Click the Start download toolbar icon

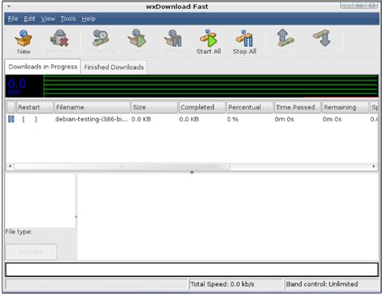pyautogui.click(x=137, y=42)
